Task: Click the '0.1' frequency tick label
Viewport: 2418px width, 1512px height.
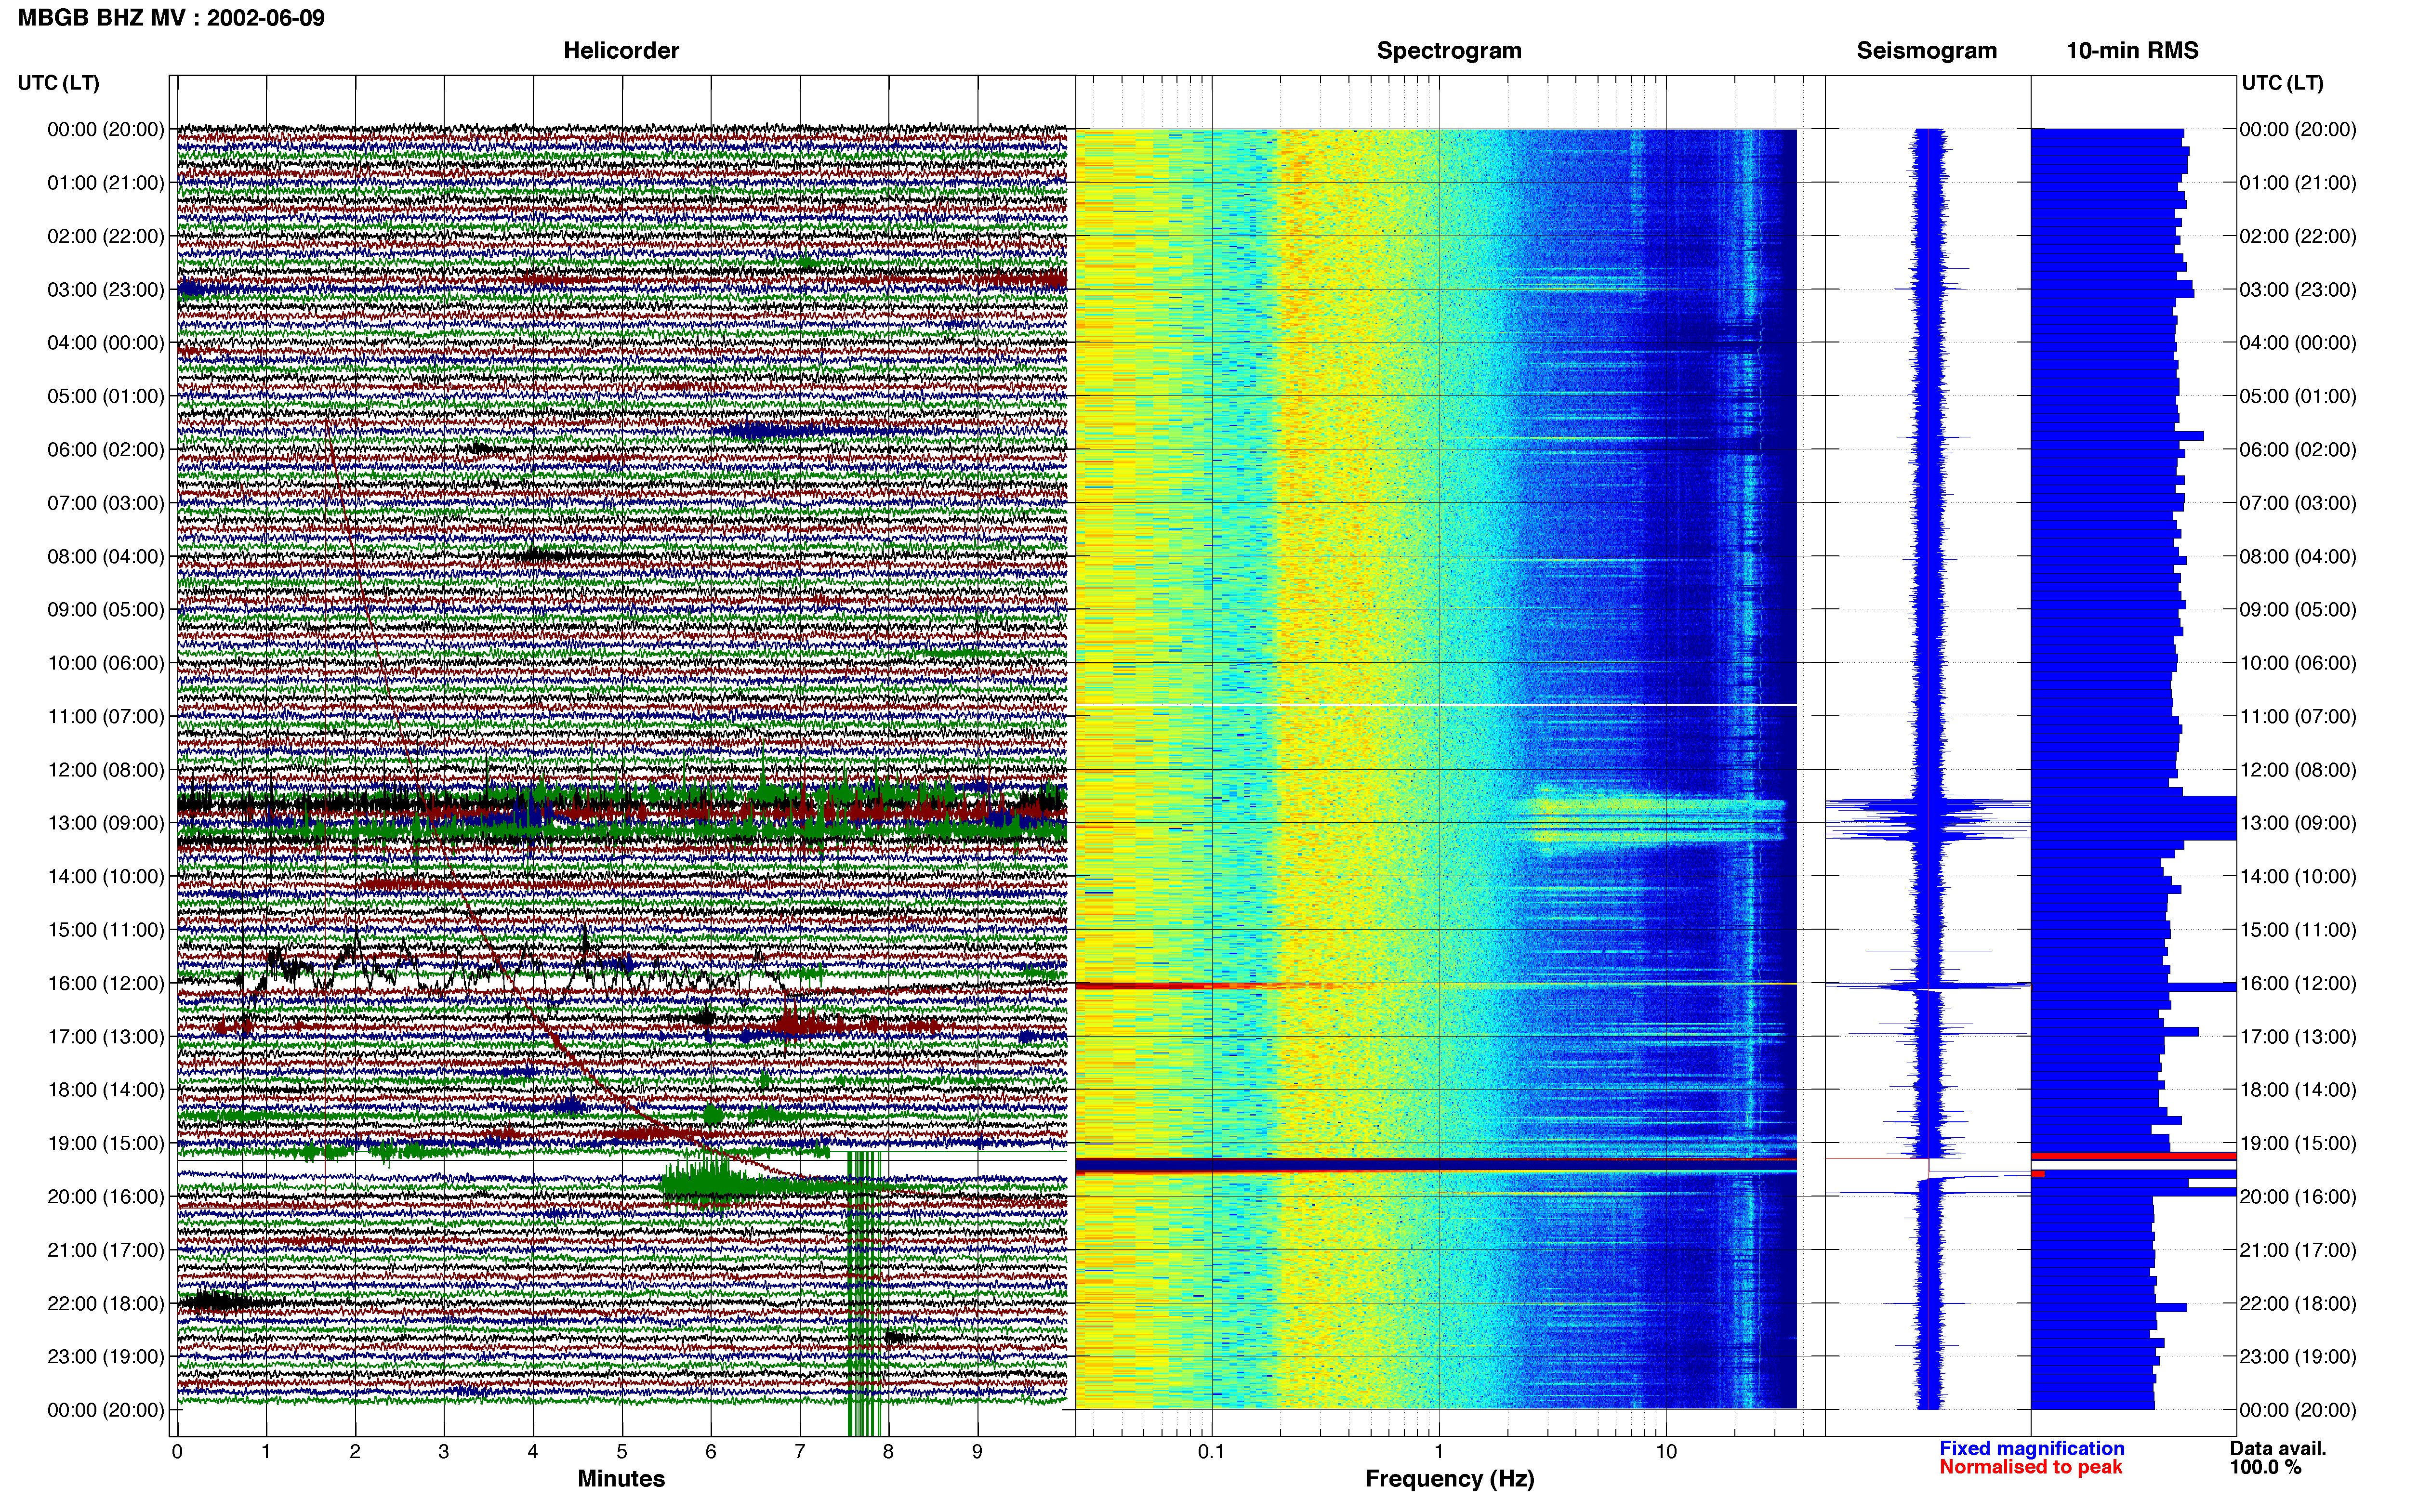Action: [x=1211, y=1451]
